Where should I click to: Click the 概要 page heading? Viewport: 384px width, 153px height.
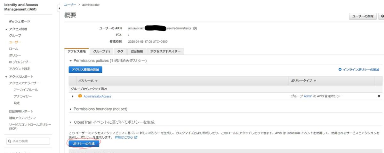[x=70, y=15]
